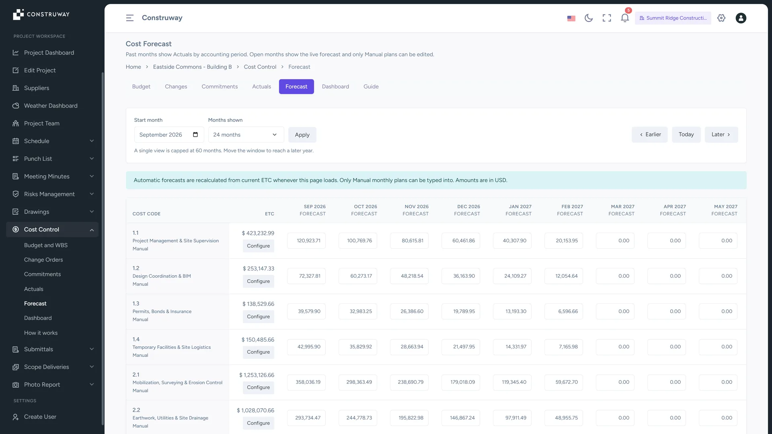Switch to the Guide tab
772x434 pixels.
point(371,86)
